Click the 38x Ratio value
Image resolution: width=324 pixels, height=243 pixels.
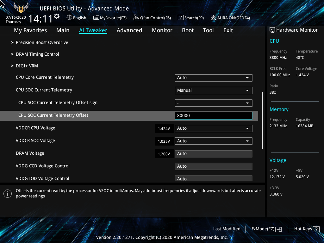pos(273,92)
